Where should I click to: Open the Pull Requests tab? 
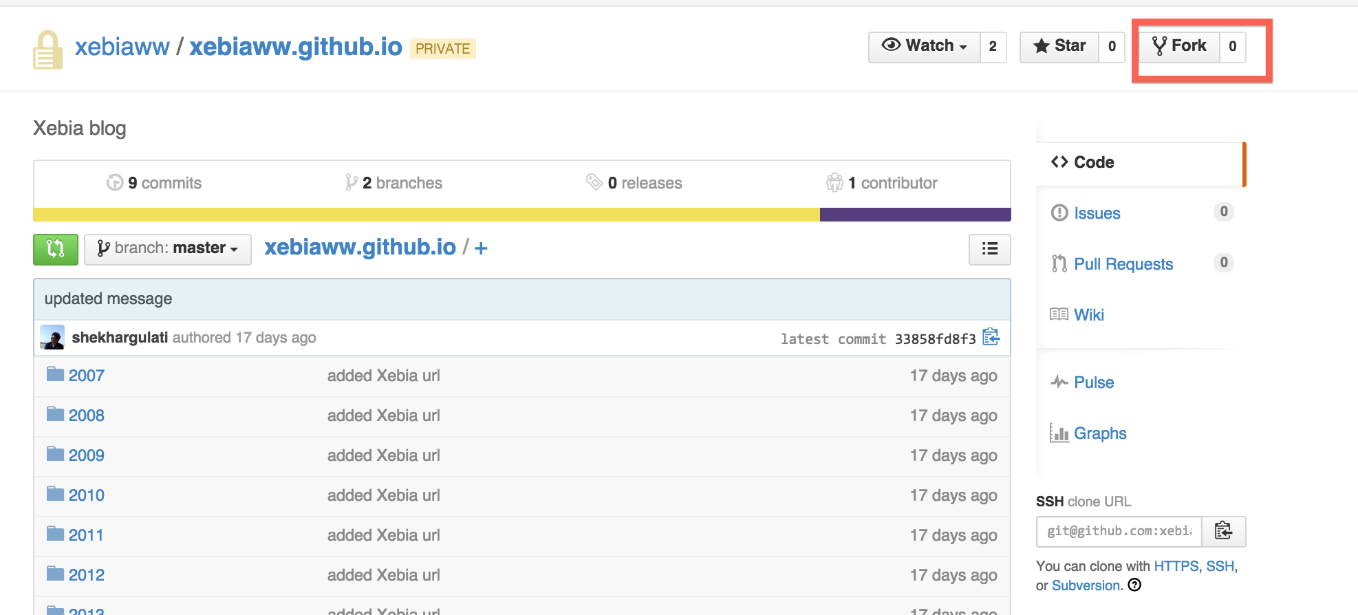pos(1123,264)
